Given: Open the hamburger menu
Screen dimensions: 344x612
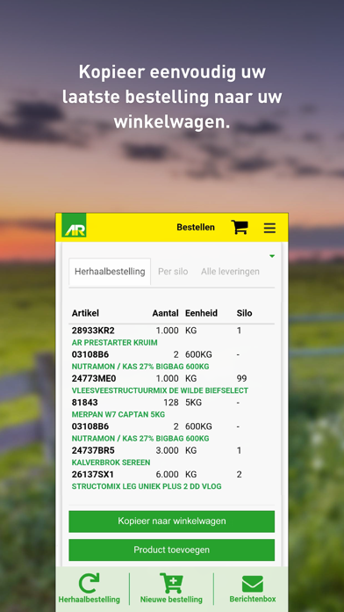Looking at the screenshot, I should 269,228.
